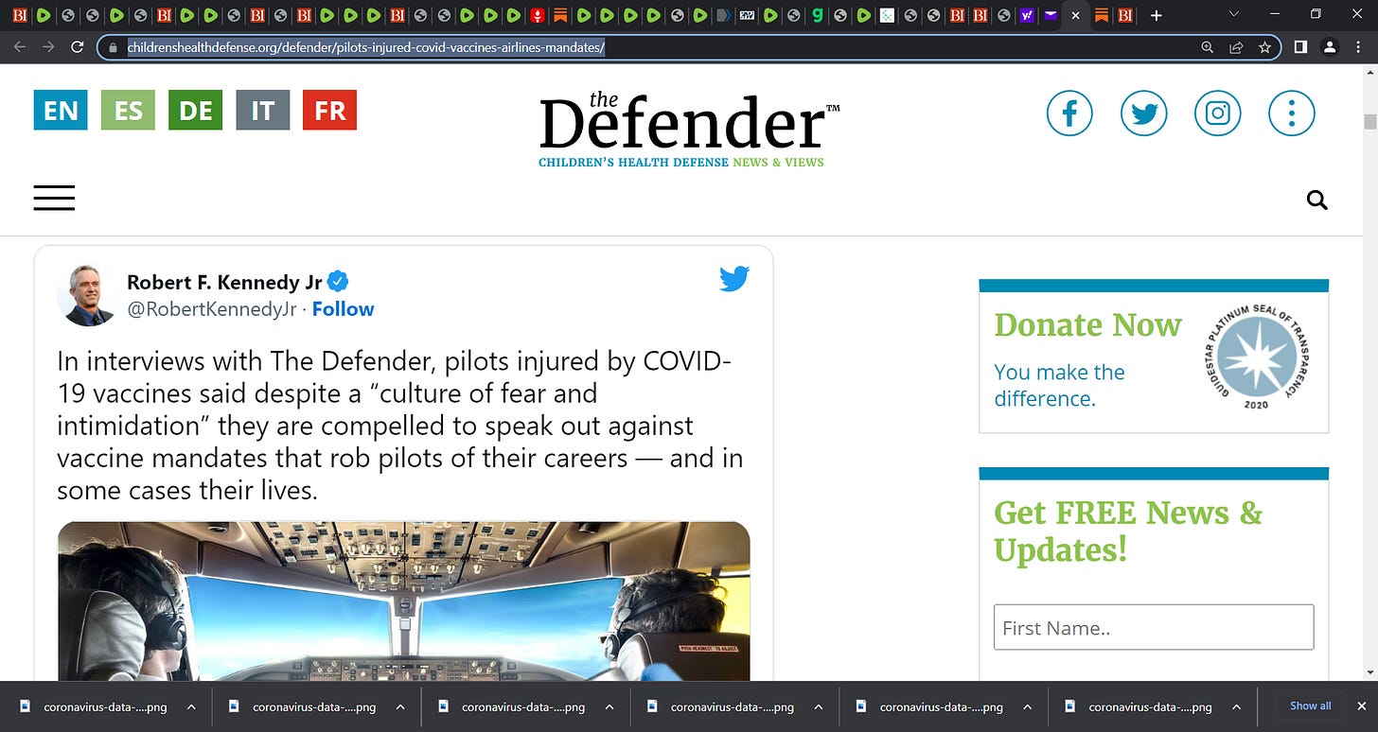Switch site language to FR

329,110
